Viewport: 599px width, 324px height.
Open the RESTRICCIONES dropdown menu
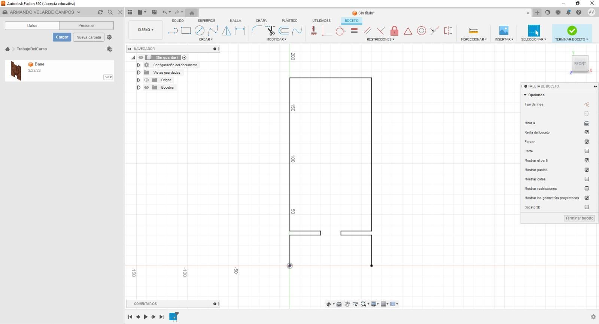tap(380, 39)
